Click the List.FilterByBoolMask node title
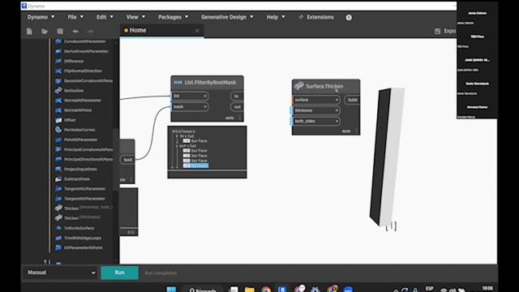The width and height of the screenshot is (519, 292). coord(210,83)
